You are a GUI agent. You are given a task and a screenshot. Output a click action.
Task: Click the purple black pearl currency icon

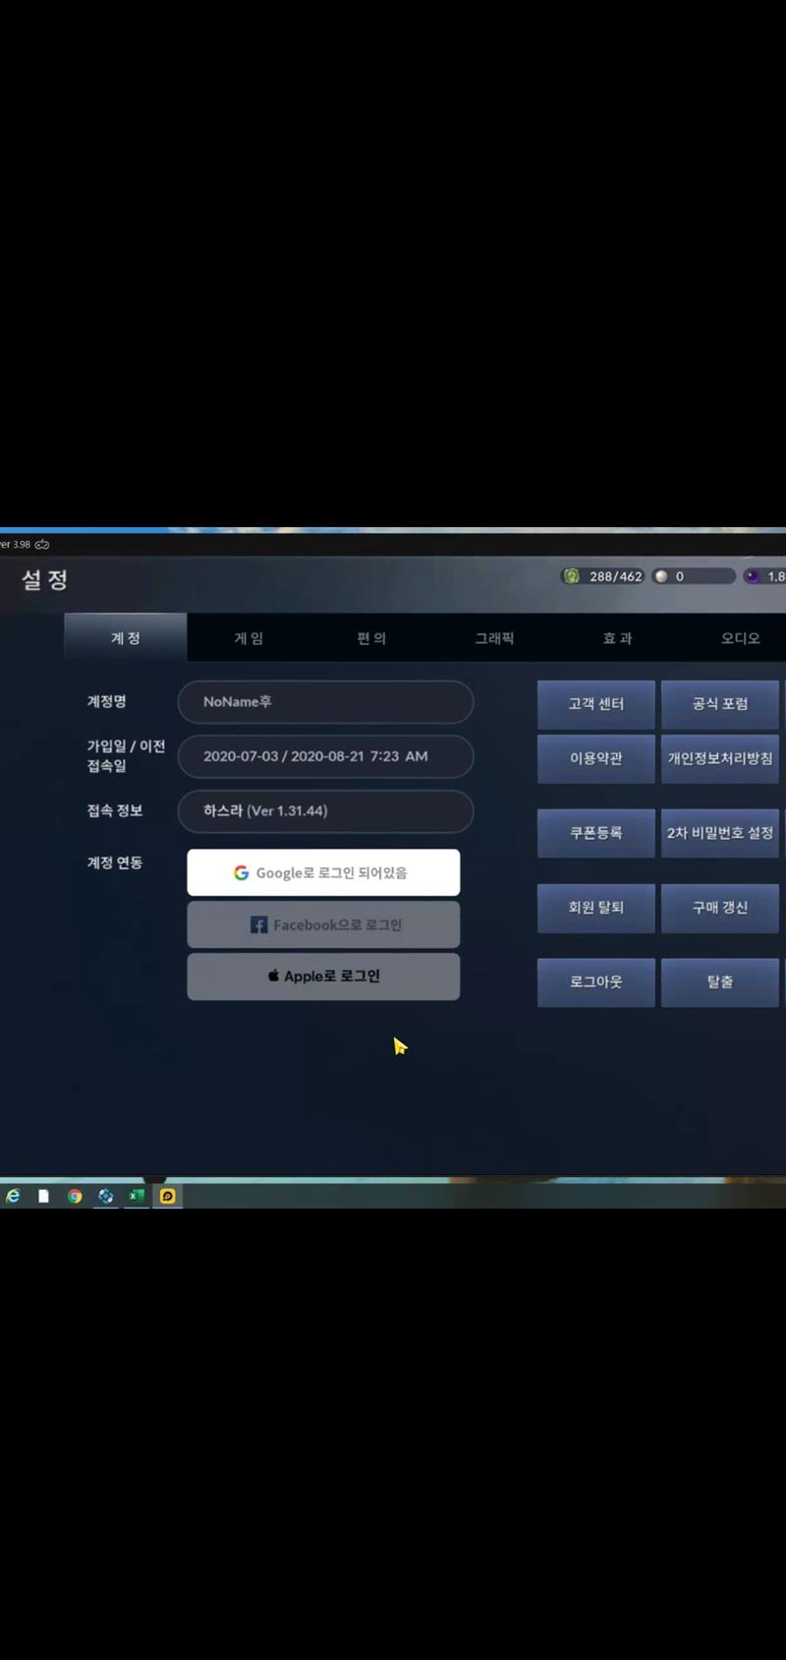[753, 576]
